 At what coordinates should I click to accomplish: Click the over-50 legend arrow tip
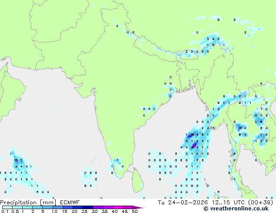138,207
